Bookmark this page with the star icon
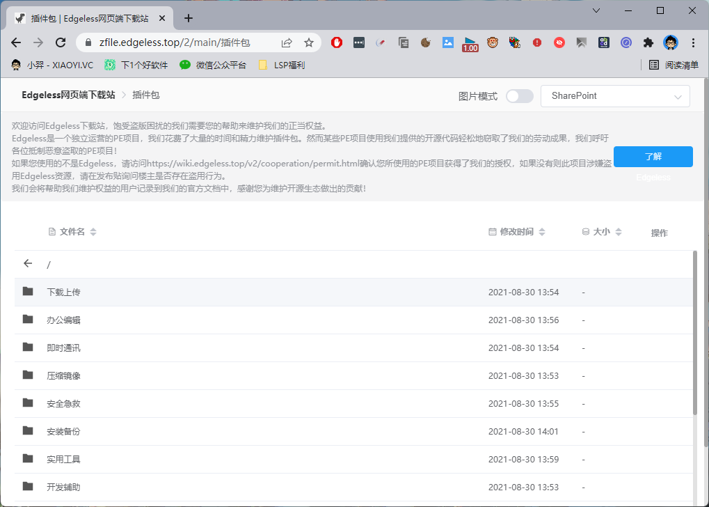 pyautogui.click(x=309, y=42)
